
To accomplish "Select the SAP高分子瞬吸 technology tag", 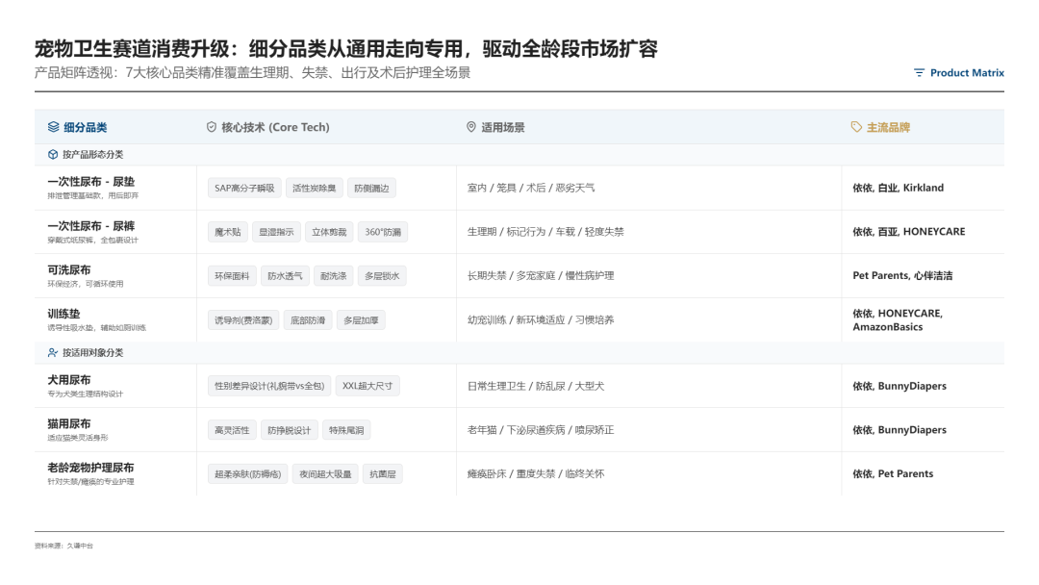I will pyautogui.click(x=242, y=188).
